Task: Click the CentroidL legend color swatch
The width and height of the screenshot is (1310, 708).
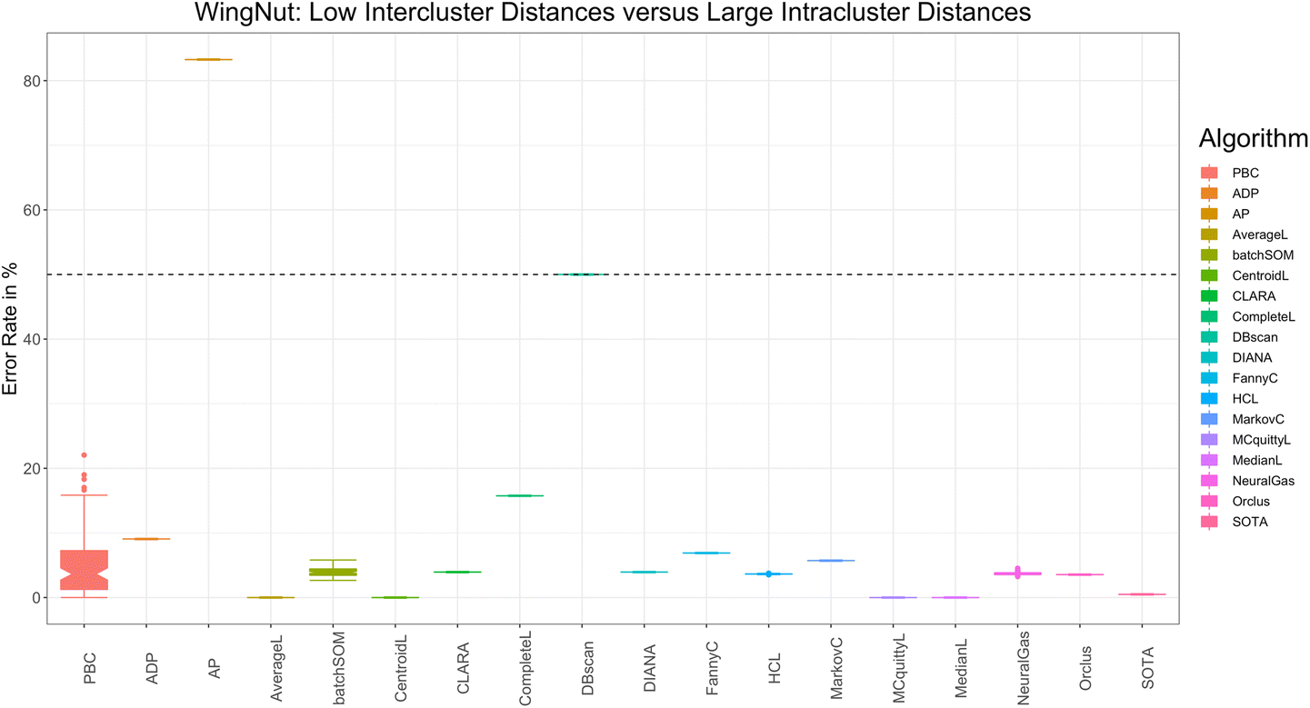Action: pos(1210,275)
